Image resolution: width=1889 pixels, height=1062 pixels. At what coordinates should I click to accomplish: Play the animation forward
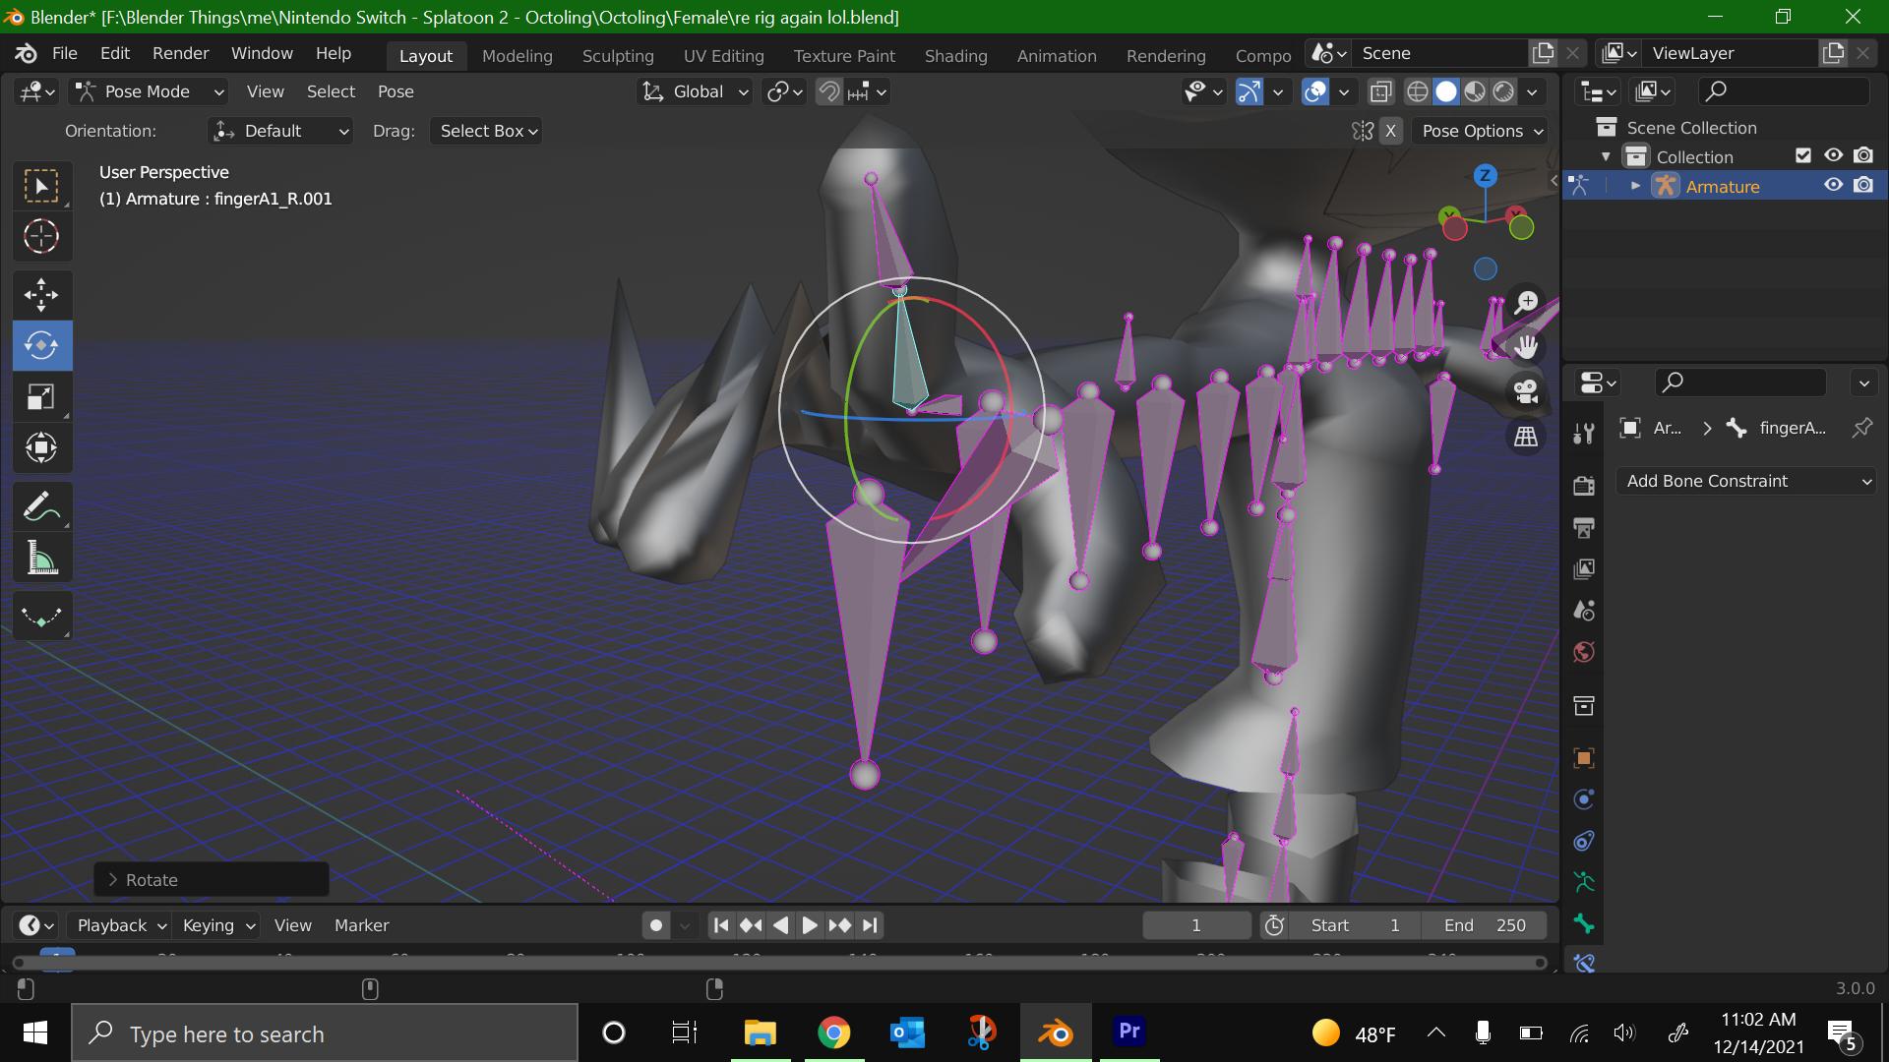[x=809, y=925]
